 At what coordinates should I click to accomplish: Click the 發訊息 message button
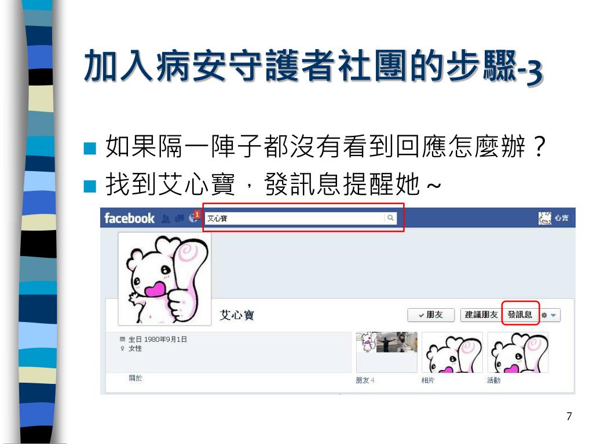click(520, 314)
